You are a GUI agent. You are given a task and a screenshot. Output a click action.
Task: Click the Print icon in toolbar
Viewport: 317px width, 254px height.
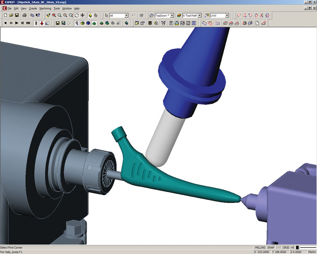pyautogui.click(x=25, y=15)
